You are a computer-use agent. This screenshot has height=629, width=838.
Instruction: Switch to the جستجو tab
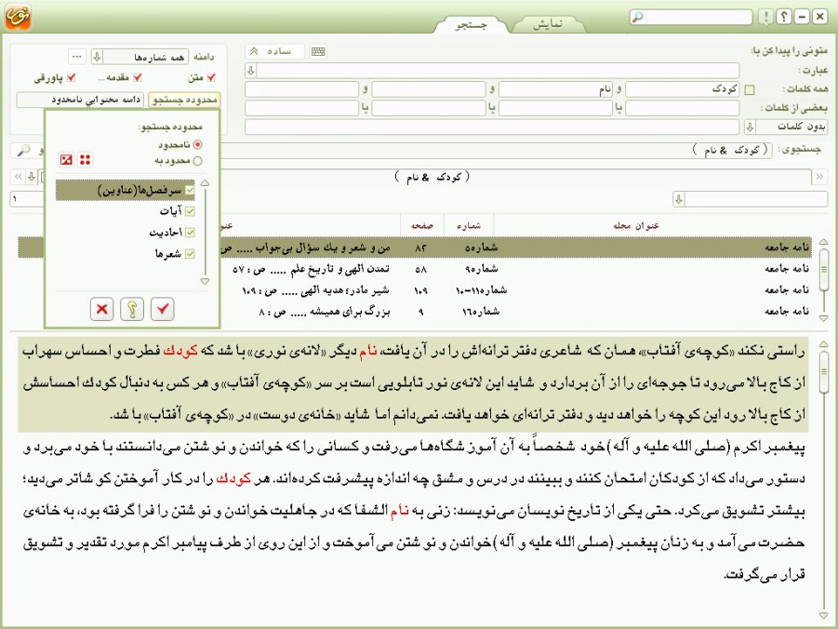[x=471, y=24]
